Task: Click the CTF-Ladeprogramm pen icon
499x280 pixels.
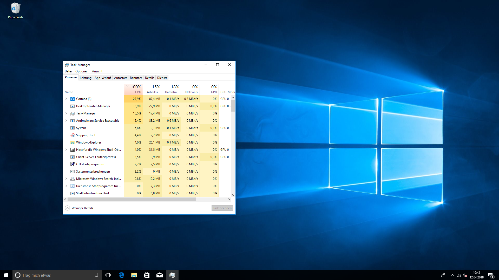Action: coord(73,164)
